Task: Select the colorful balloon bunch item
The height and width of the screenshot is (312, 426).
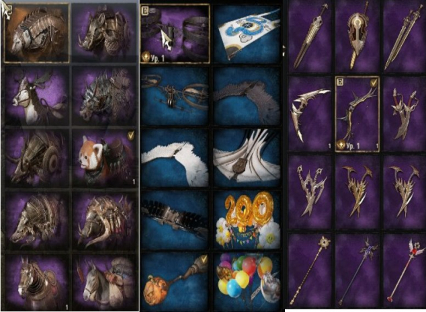Action: [x=246, y=282]
